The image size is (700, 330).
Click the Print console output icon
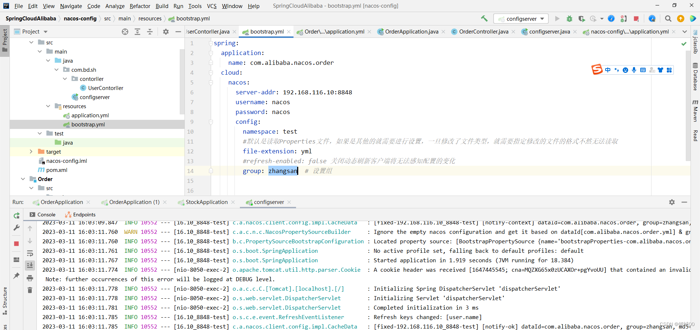(x=30, y=278)
